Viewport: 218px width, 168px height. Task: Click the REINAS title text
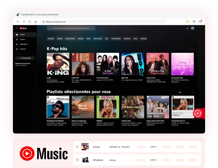pos(99,121)
